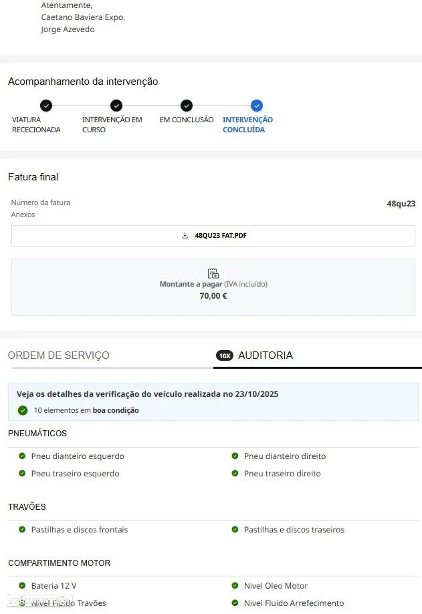Click the Pastilhas e discos traseiros item

coord(294,530)
